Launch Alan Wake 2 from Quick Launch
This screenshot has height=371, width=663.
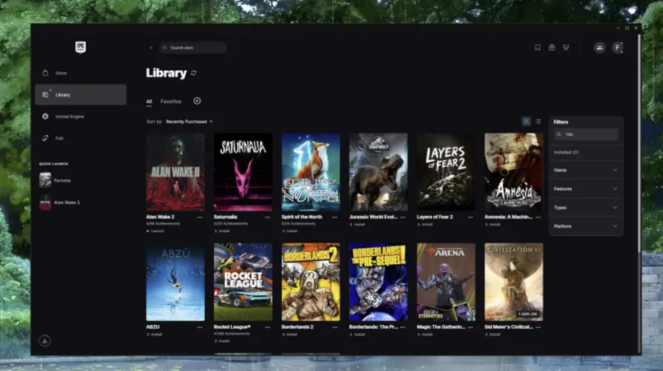click(59, 203)
